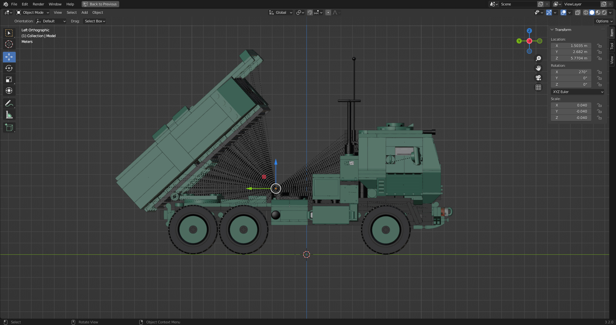Viewport: 616px width, 325px height.
Task: Open the Object Mode dropdown
Action: pos(33,12)
